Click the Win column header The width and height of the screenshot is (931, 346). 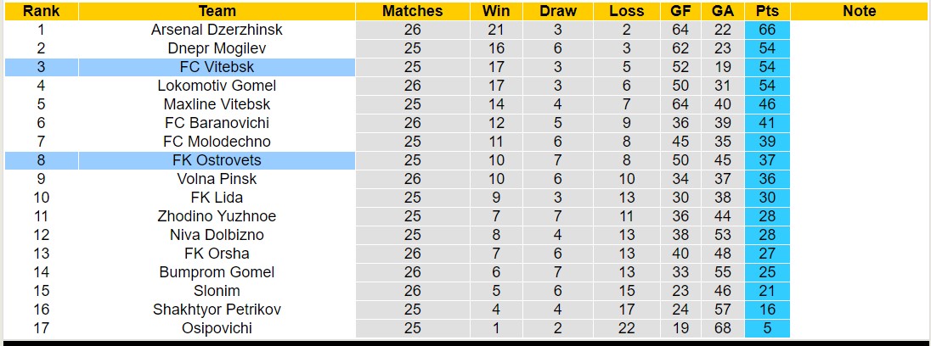[496, 11]
